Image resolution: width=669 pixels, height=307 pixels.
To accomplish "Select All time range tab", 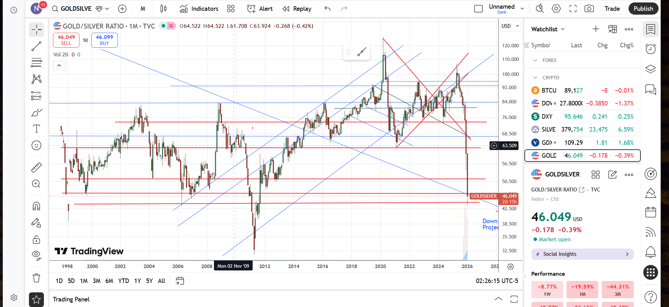I will pos(162,281).
